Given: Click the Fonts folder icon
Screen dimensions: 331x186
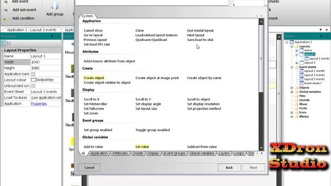Looking at the screenshot, I should 296,108.
